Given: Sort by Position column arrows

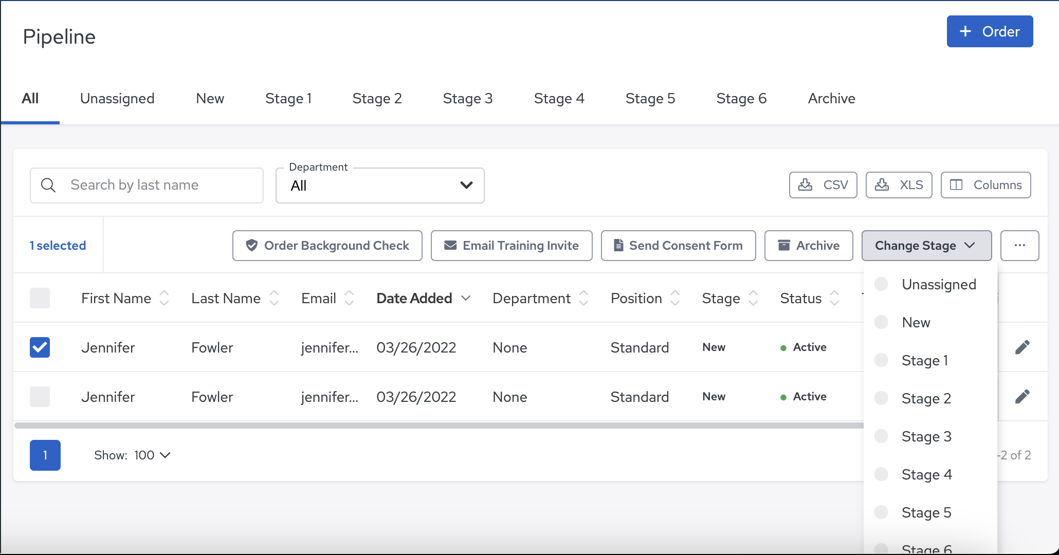Looking at the screenshot, I should pos(675,298).
